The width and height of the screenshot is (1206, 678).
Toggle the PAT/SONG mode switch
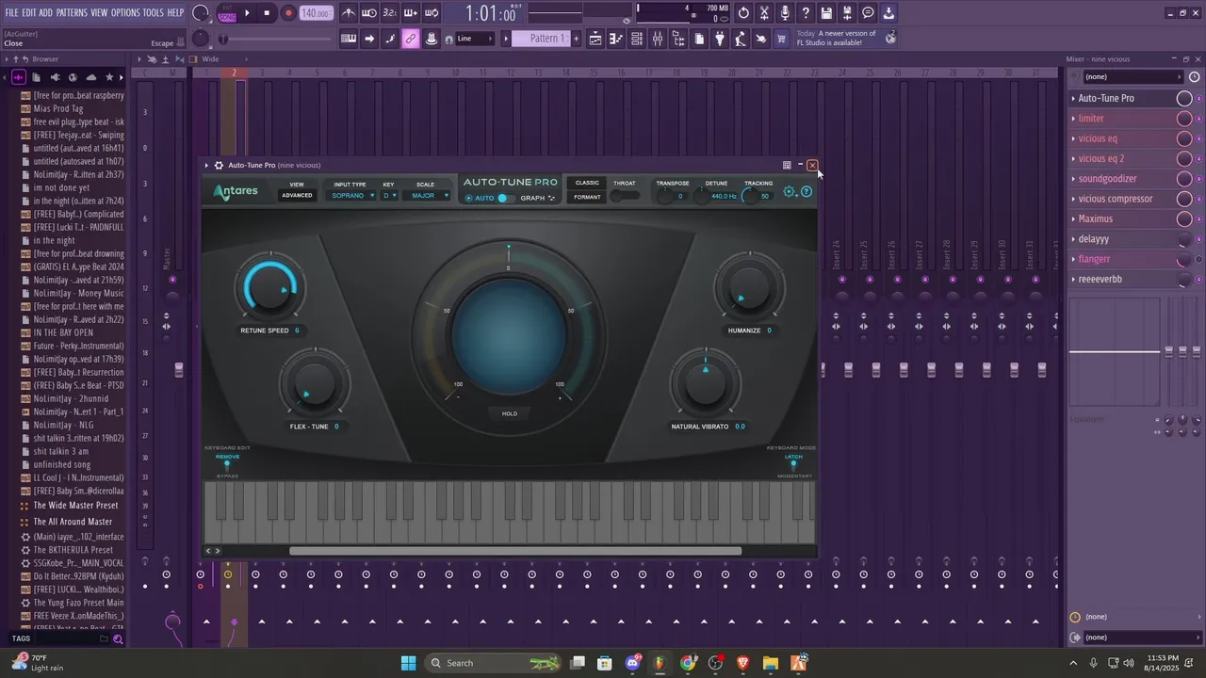[227, 13]
